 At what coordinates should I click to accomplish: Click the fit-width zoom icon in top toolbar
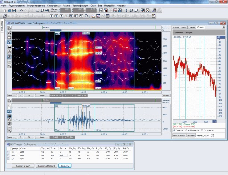tap(47, 11)
